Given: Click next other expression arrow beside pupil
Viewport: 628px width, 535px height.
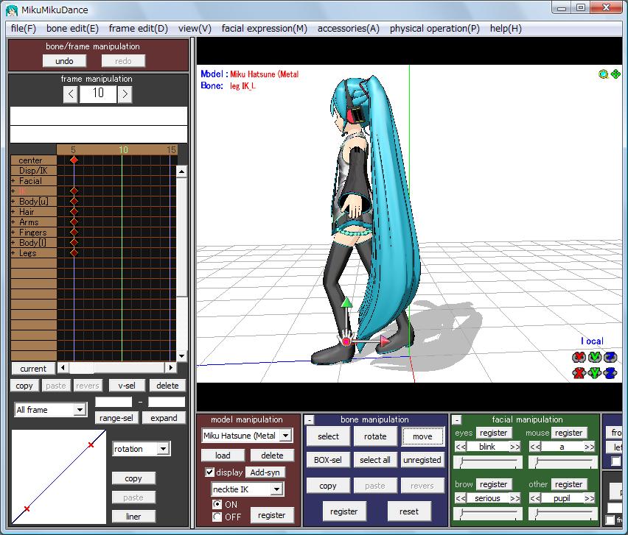Looking at the screenshot, I should pyautogui.click(x=590, y=498).
